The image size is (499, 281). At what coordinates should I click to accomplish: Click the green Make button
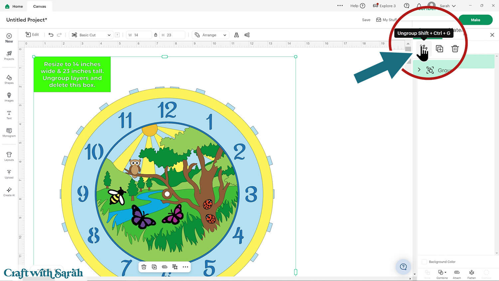(x=475, y=20)
